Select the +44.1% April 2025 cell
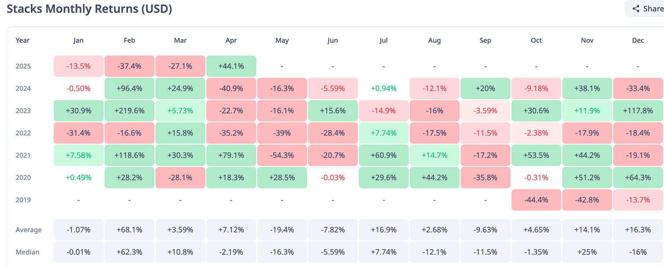The width and height of the screenshot is (664, 267). coord(231,66)
